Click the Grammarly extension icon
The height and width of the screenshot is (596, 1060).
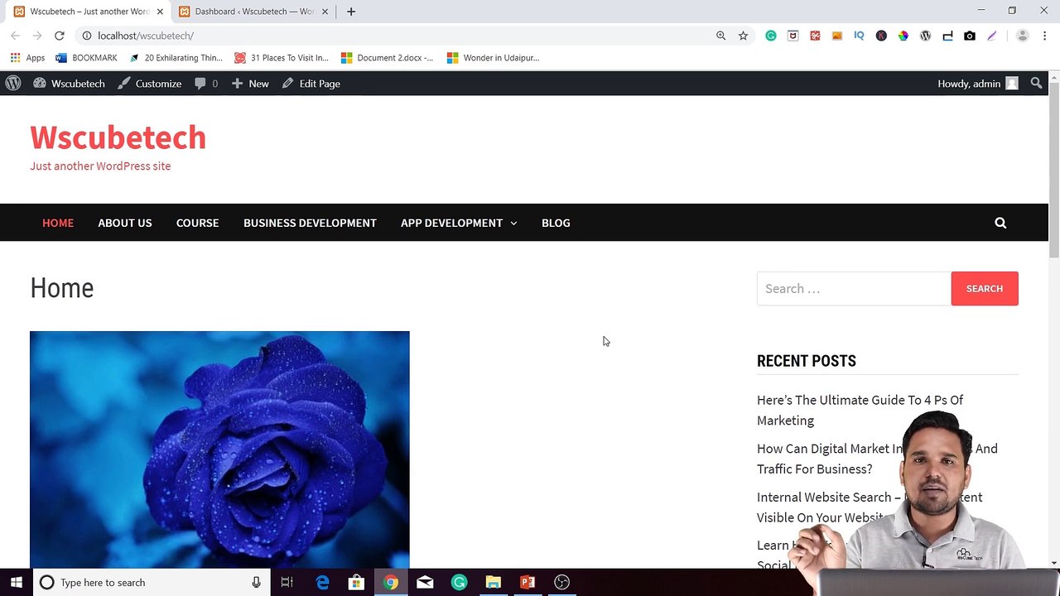pyautogui.click(x=771, y=36)
